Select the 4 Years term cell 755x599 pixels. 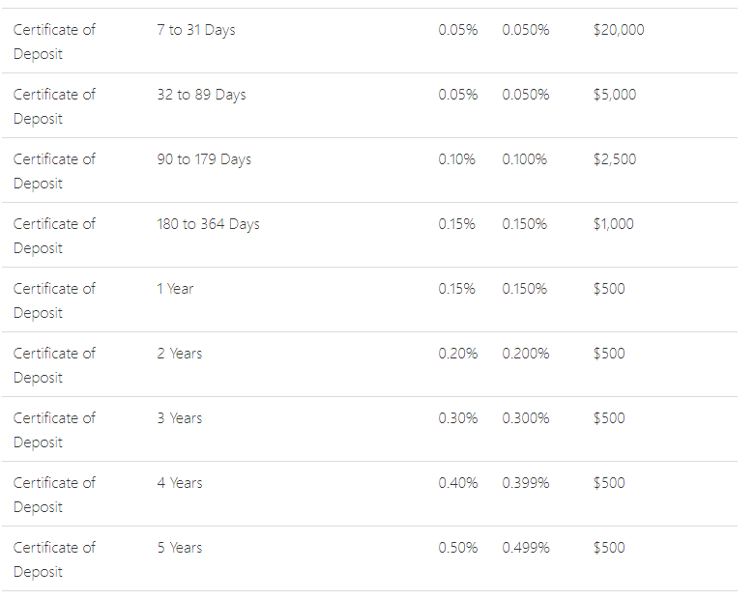pos(180,483)
